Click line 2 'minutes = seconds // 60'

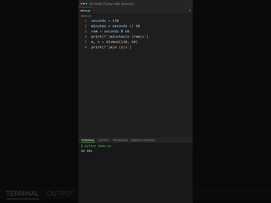(x=116, y=26)
